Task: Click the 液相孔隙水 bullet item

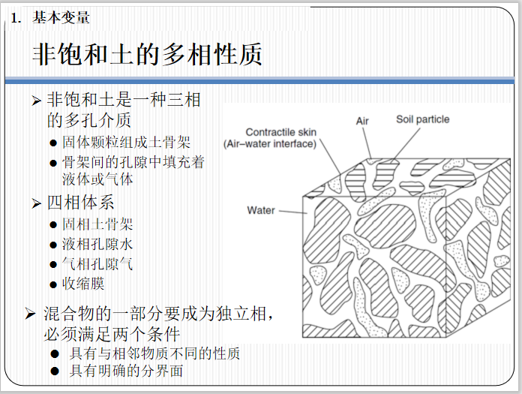Action: (97, 244)
